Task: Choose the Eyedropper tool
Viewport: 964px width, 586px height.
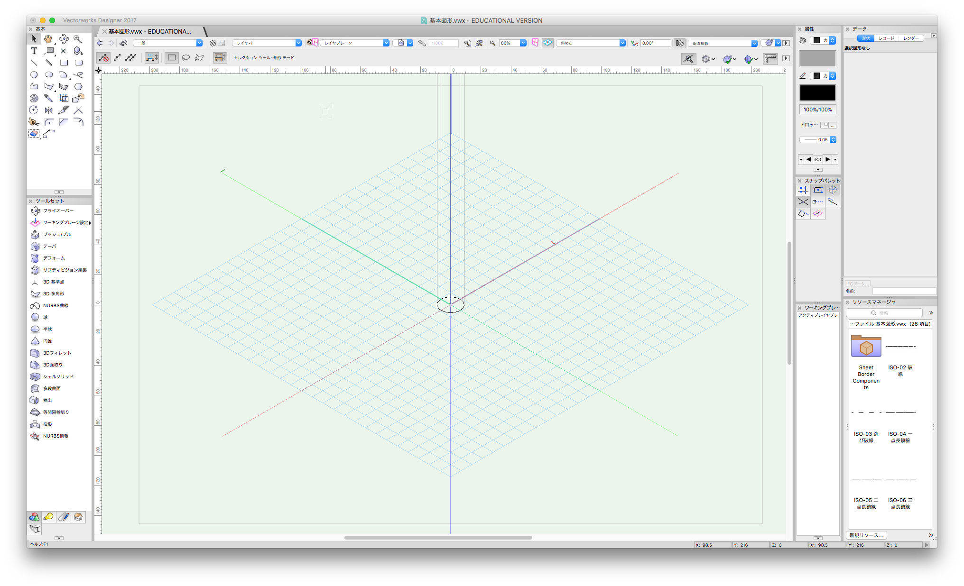Action: [48, 98]
